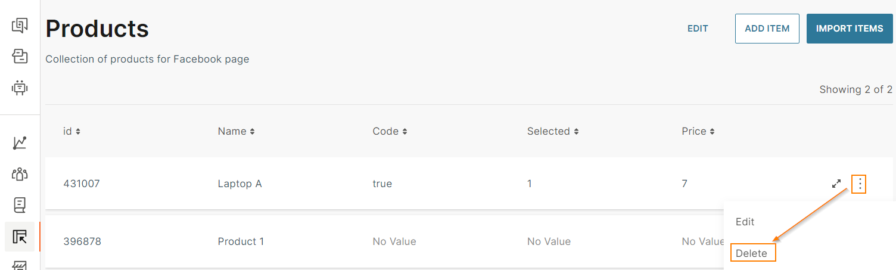Open the robot bot icon
Viewport: 896px width, 270px height.
point(20,88)
